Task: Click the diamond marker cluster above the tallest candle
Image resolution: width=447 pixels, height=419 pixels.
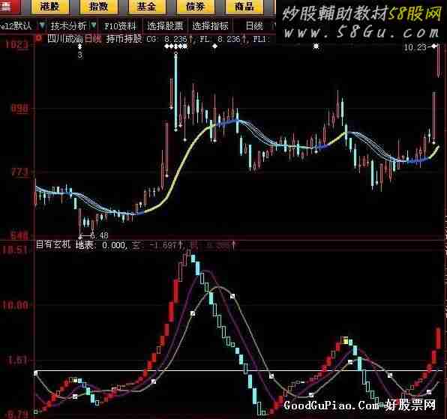Action: click(176, 46)
